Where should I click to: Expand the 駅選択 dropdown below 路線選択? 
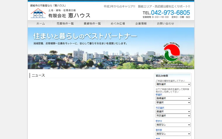click(x=173, y=102)
